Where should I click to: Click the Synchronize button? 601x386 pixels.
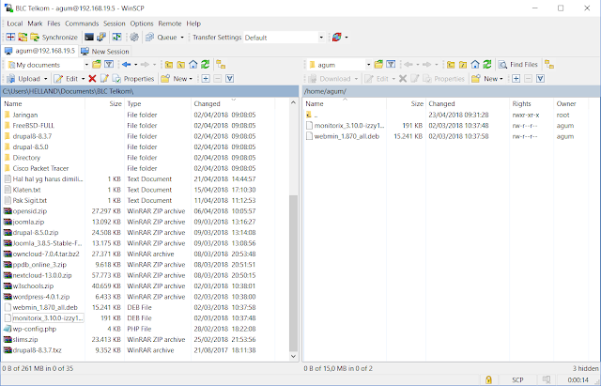[x=54, y=38]
